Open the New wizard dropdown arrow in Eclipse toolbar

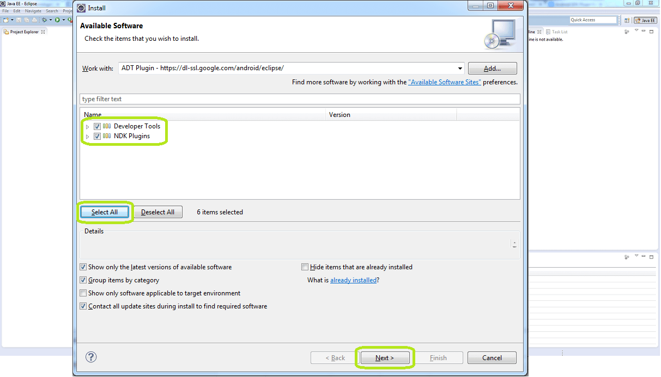pyautogui.click(x=12, y=20)
